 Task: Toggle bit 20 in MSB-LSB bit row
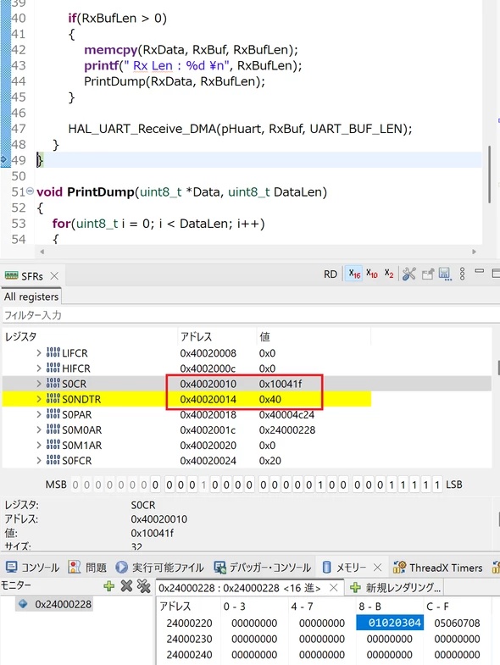203,485
